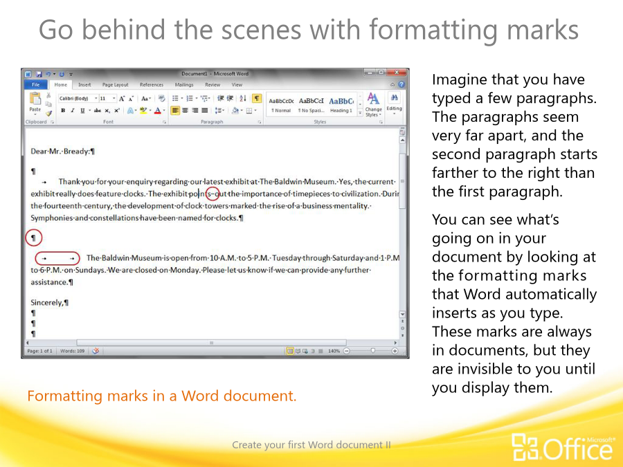
Task: Click the zoom slider handle
Action: (x=372, y=351)
